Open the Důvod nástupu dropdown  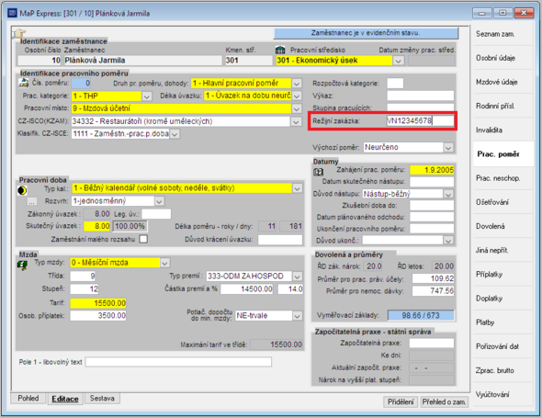[448, 194]
